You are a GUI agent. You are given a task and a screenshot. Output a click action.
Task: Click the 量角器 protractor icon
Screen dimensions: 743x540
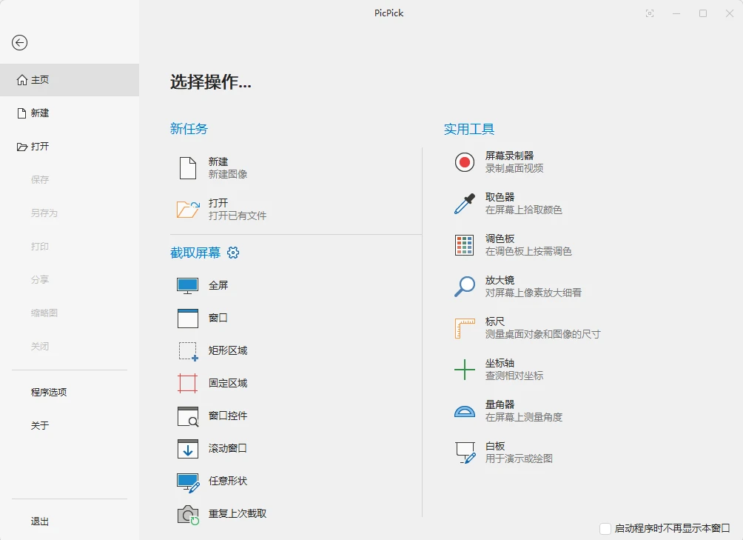pyautogui.click(x=465, y=411)
